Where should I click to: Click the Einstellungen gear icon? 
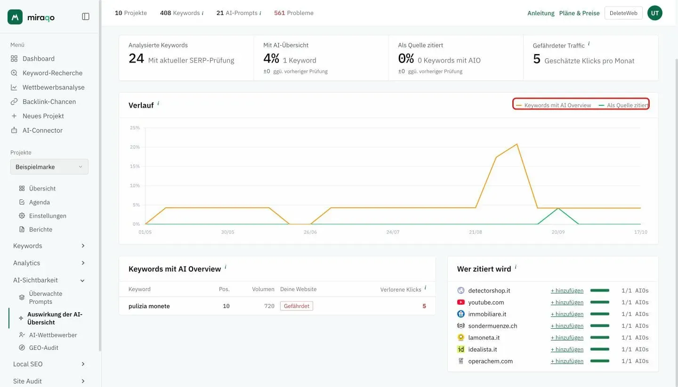22,216
